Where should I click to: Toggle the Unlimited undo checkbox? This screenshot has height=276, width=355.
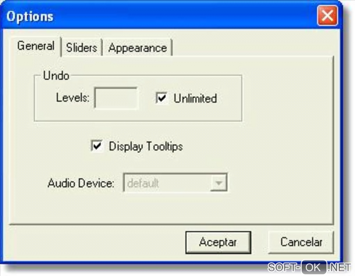point(161,98)
